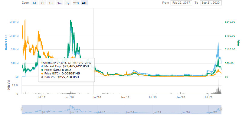Image resolution: width=242 pixels, height=115 pixels.
Task: Edit the To date field
Action: (211, 3)
